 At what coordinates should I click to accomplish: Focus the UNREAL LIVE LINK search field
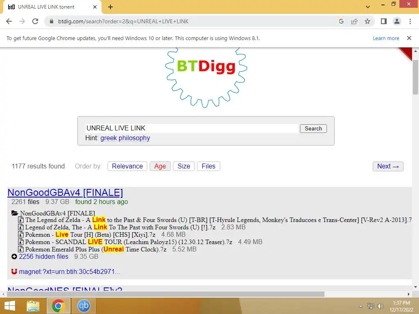point(191,128)
